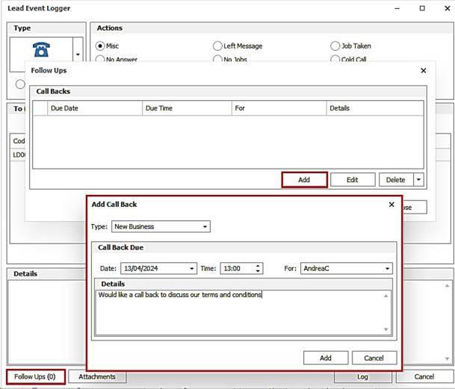The width and height of the screenshot is (455, 389).
Task: Select the Misc radio button
Action: point(101,46)
